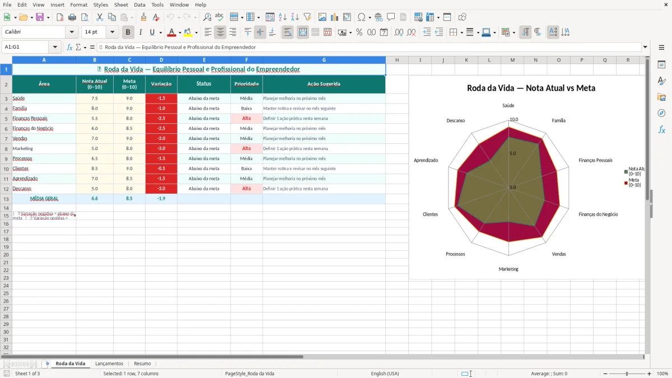Open Find & Replace icon

click(x=207, y=17)
